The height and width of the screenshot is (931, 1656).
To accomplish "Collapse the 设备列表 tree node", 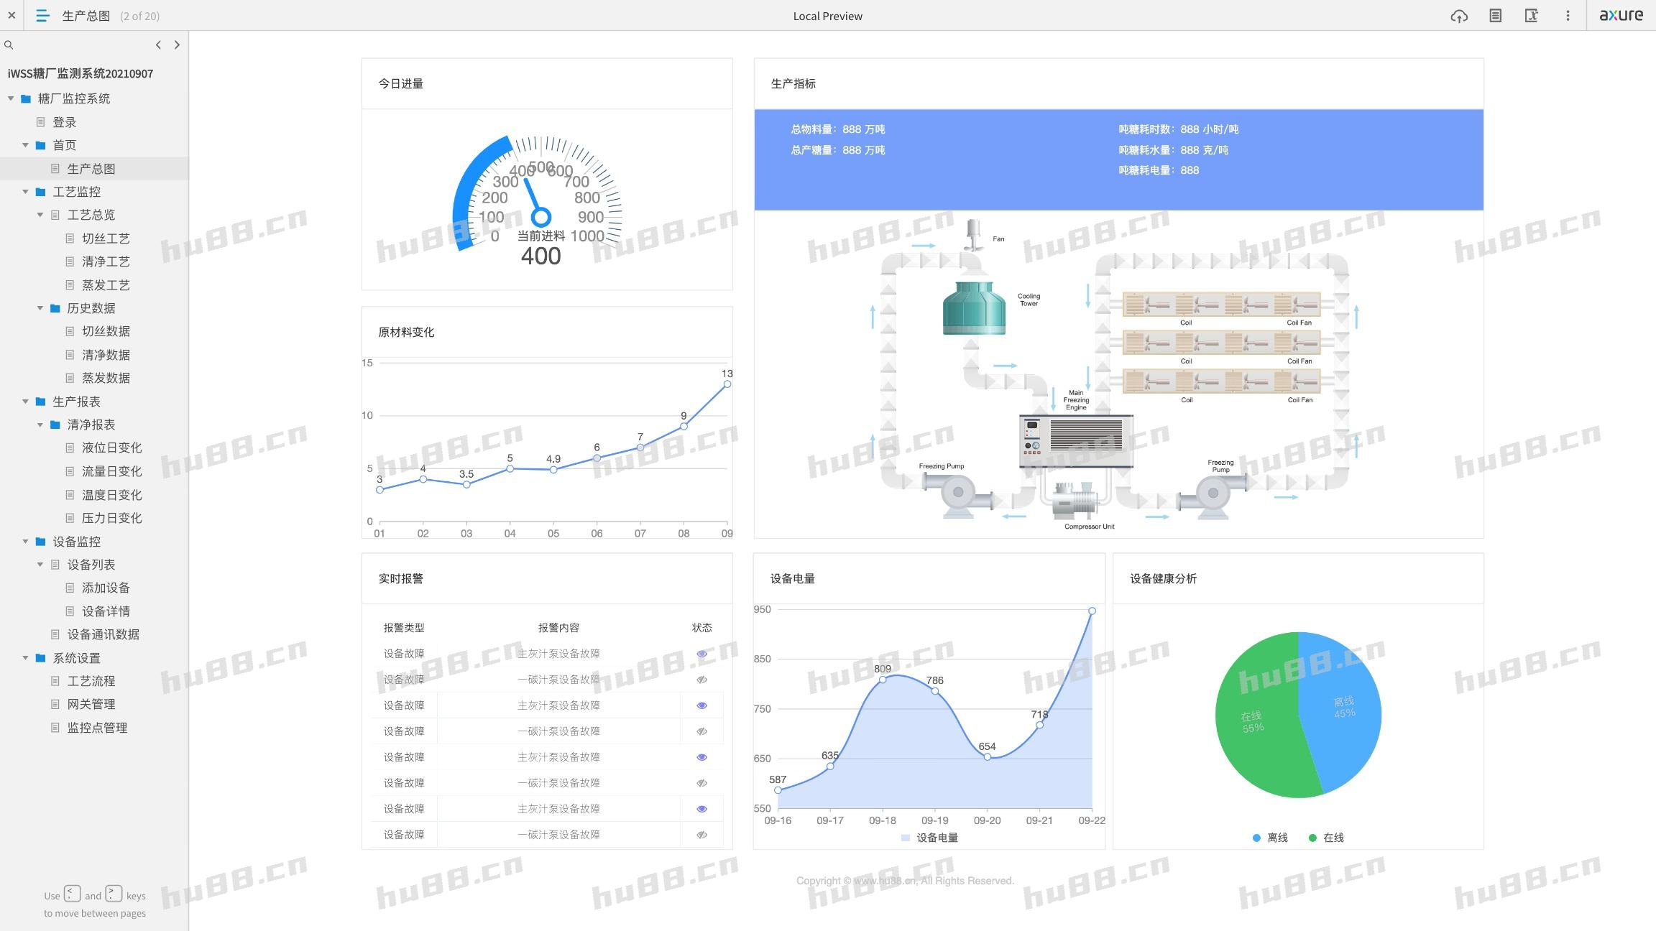I will pos(40,565).
